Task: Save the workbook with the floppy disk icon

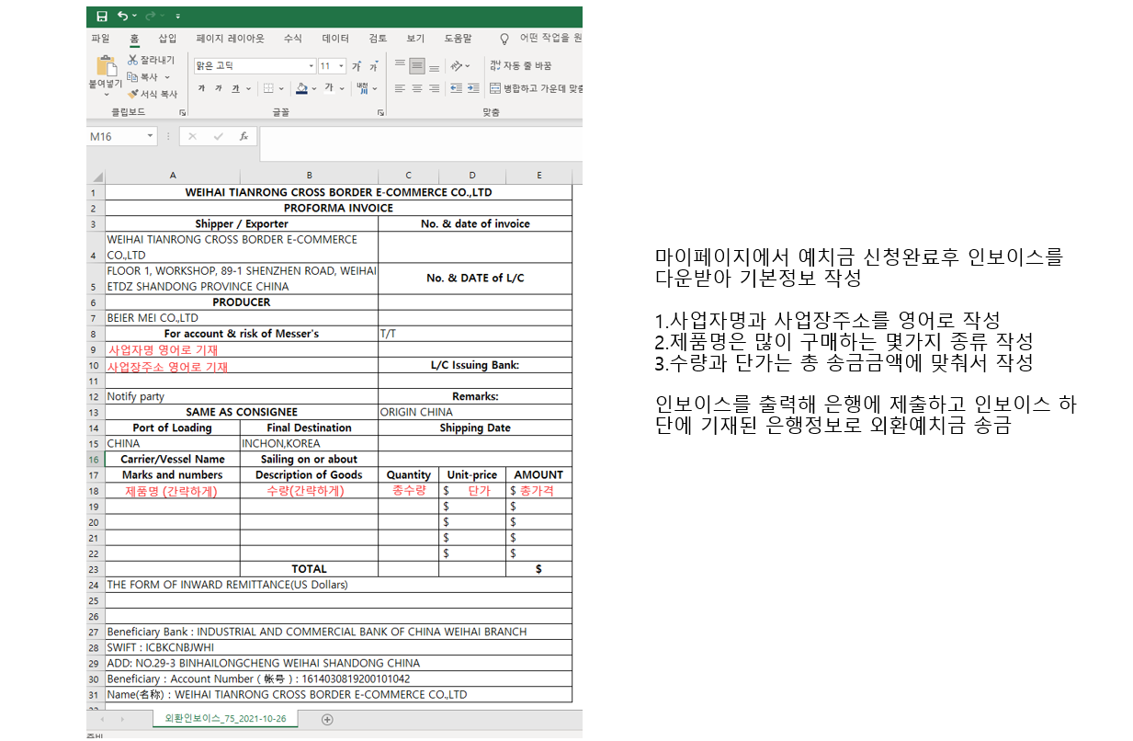Action: [102, 17]
